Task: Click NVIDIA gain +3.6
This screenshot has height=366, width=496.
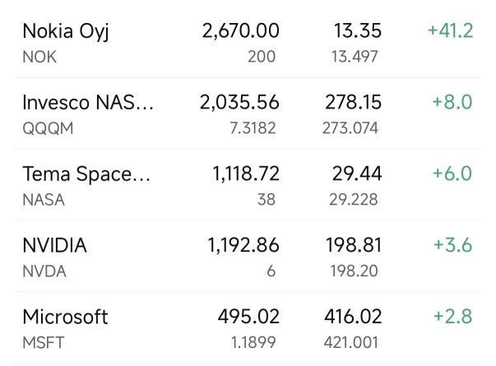Action: click(453, 245)
